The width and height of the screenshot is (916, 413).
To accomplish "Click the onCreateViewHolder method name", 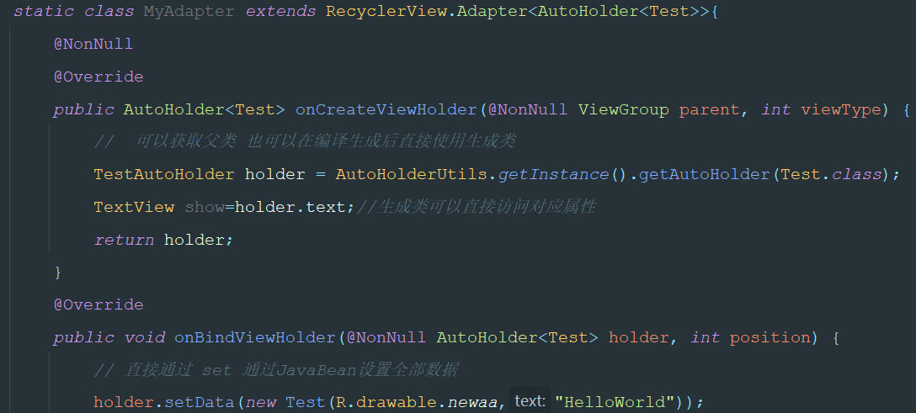I will tap(386, 109).
